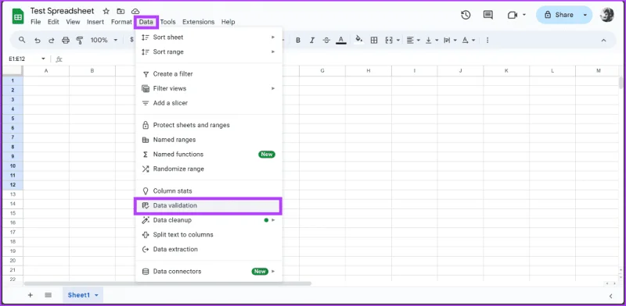Screen dimensions: 626x306
Task: Toggle bold formatting
Action: click(x=298, y=41)
